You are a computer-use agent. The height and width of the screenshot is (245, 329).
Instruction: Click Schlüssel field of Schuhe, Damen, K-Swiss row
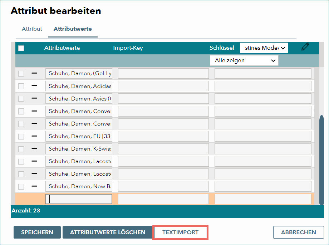[263, 149]
